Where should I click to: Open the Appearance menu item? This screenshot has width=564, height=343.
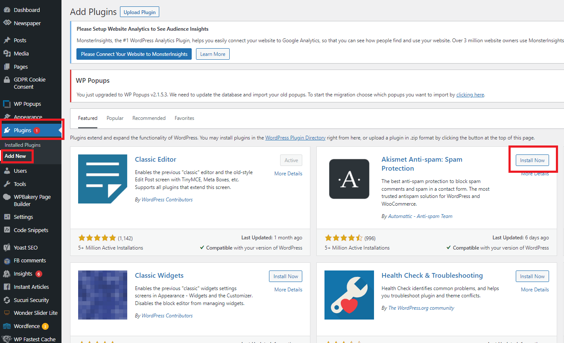click(28, 117)
